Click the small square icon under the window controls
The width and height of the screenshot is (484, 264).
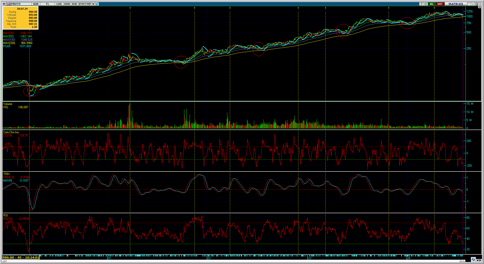coord(480,7)
